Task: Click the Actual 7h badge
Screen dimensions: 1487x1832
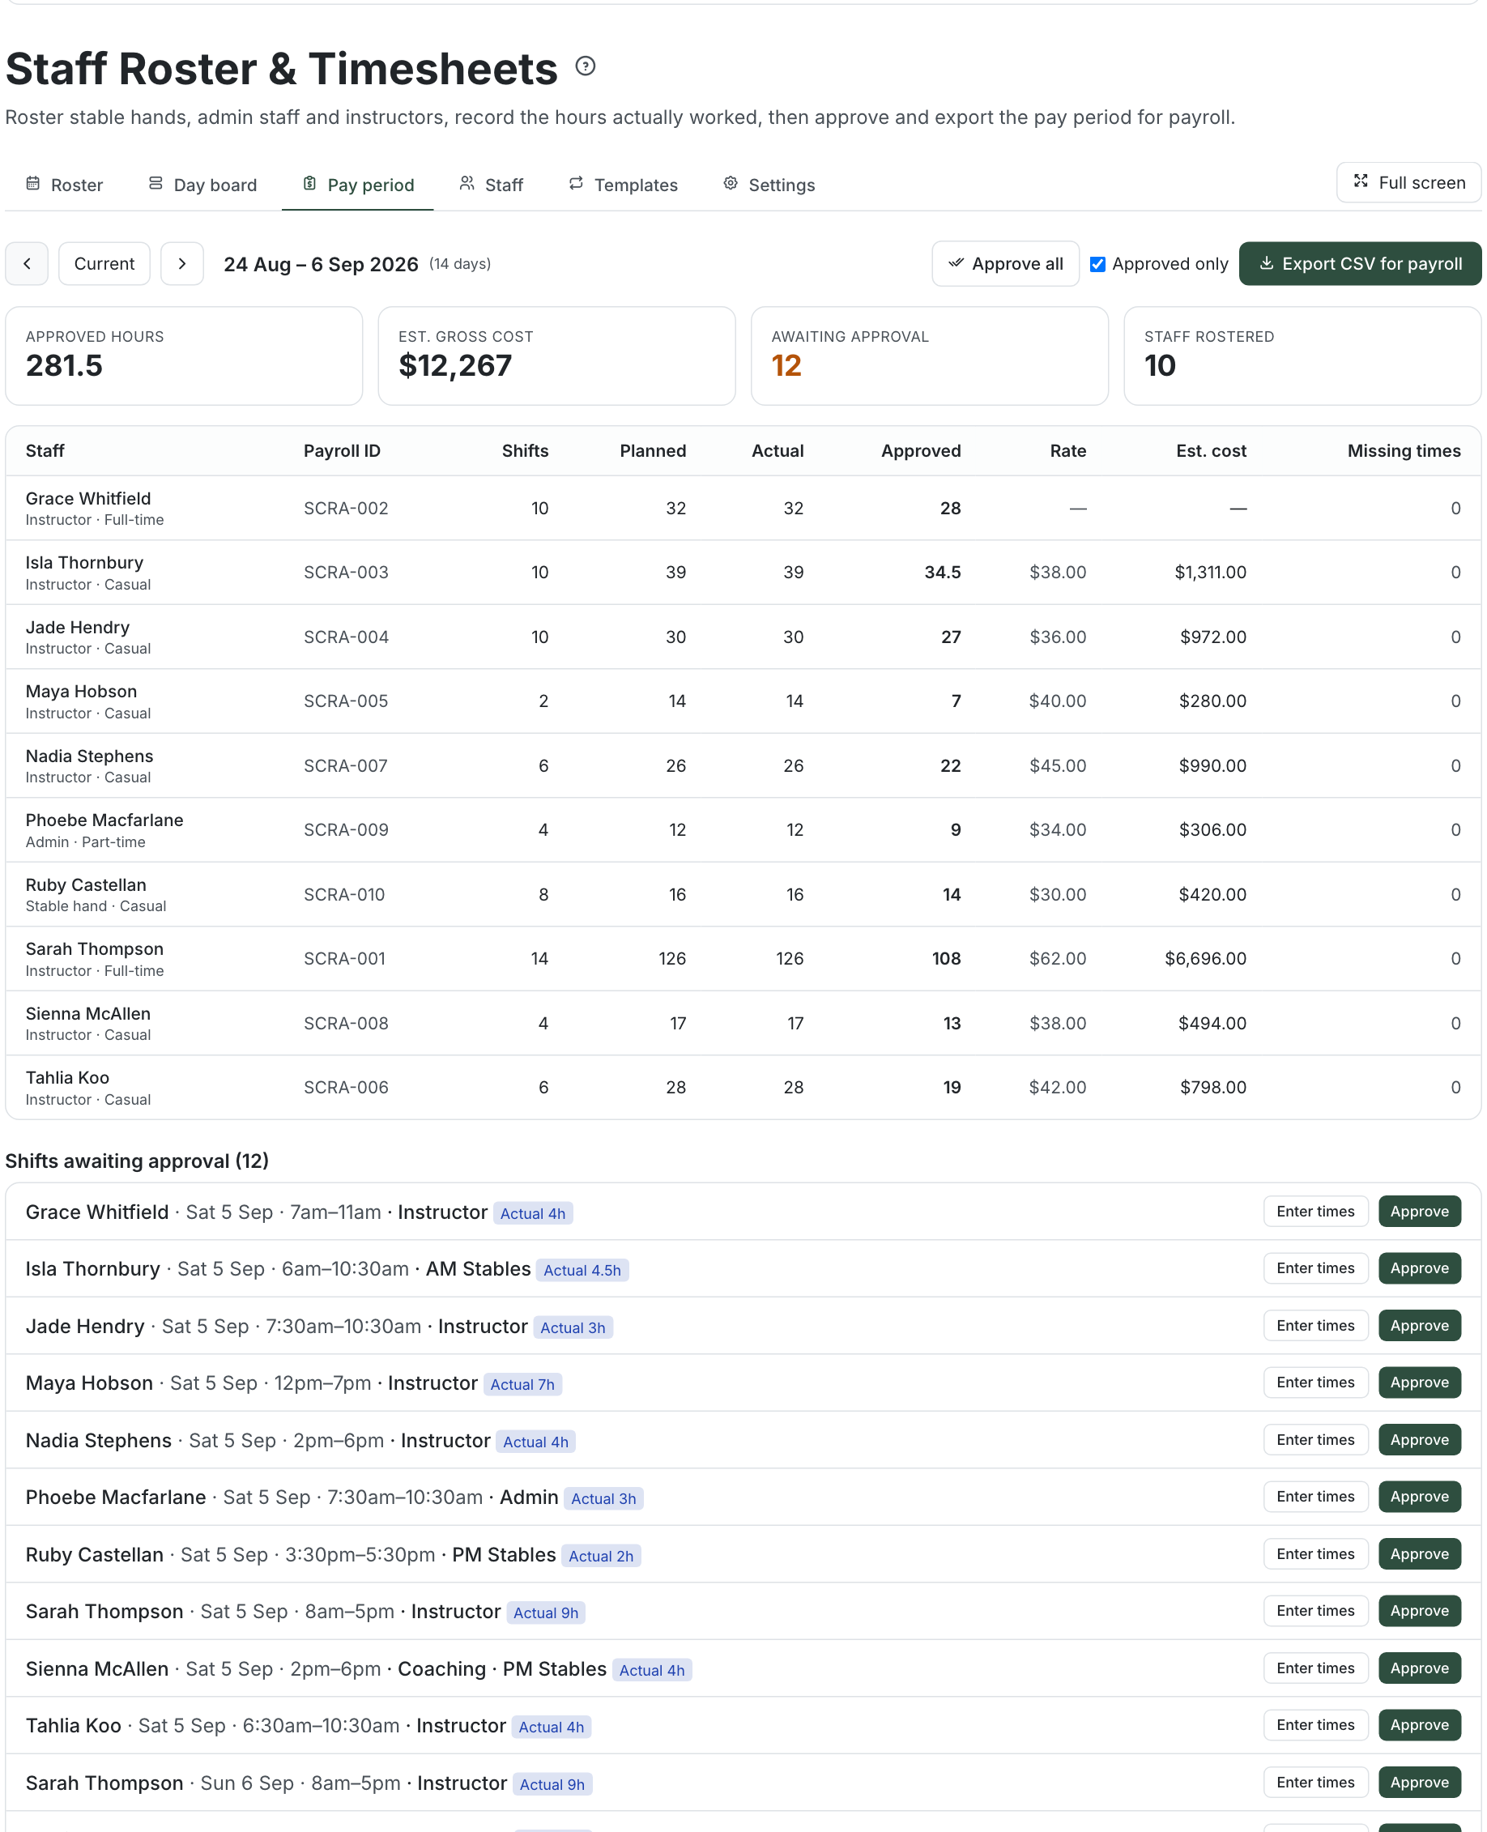Action: pyautogui.click(x=522, y=1384)
